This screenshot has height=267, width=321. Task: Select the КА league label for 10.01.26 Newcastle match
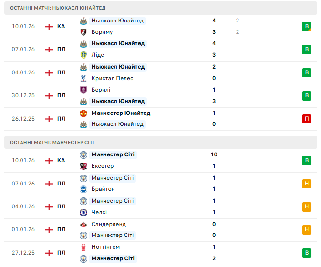61,26
